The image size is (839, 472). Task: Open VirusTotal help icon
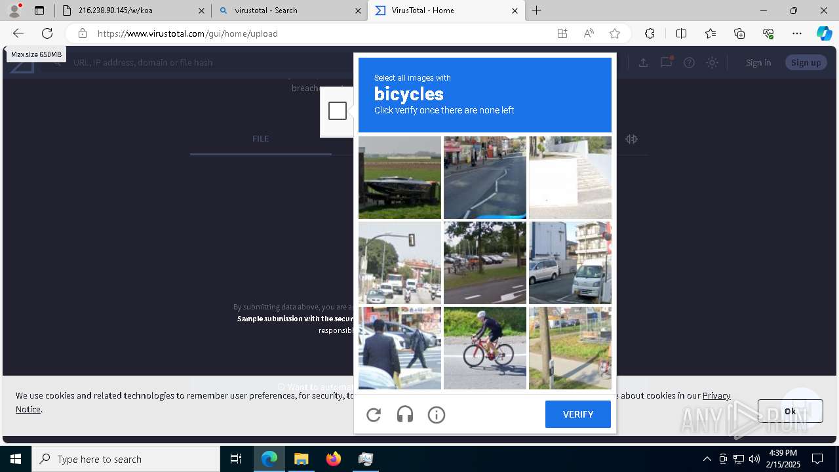[689, 62]
